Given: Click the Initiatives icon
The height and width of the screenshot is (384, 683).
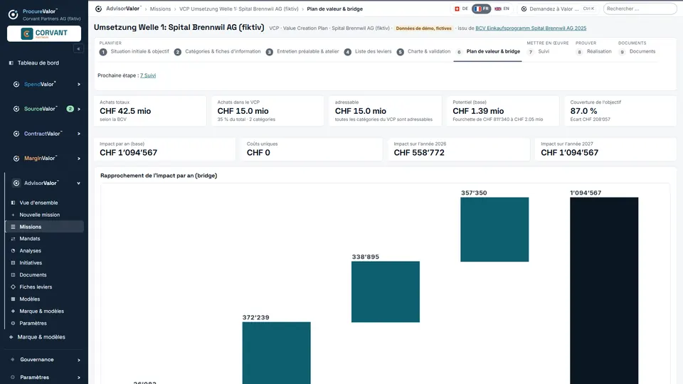Looking at the screenshot, I should [13, 263].
